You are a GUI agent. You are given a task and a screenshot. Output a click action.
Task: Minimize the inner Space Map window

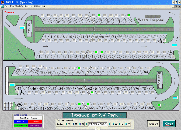tap(173, 6)
